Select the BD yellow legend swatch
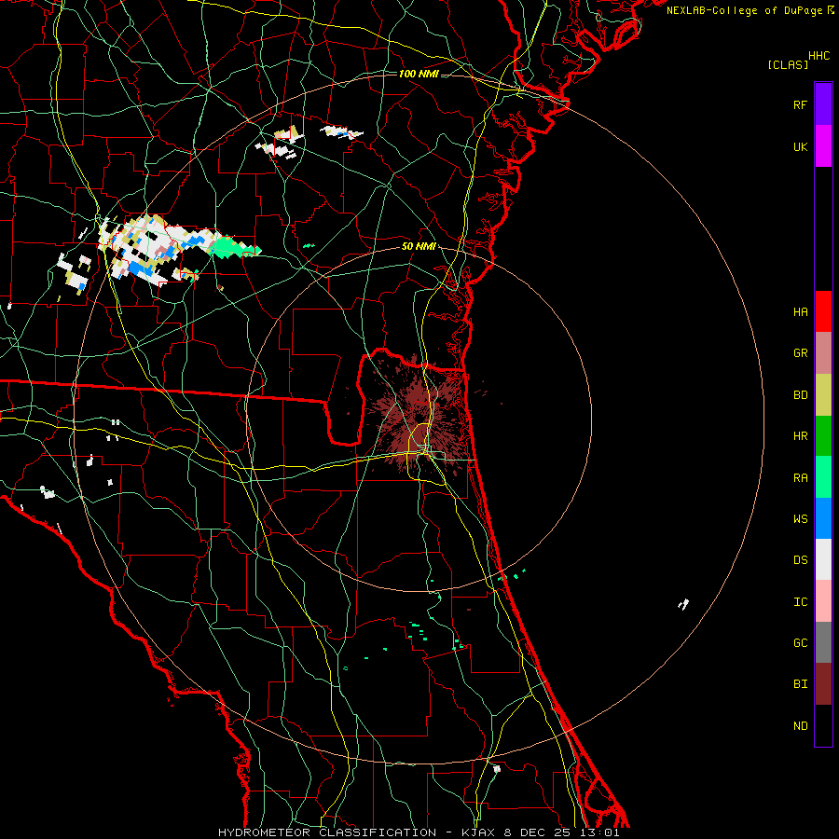Image resolution: width=839 pixels, height=839 pixels. (x=823, y=395)
